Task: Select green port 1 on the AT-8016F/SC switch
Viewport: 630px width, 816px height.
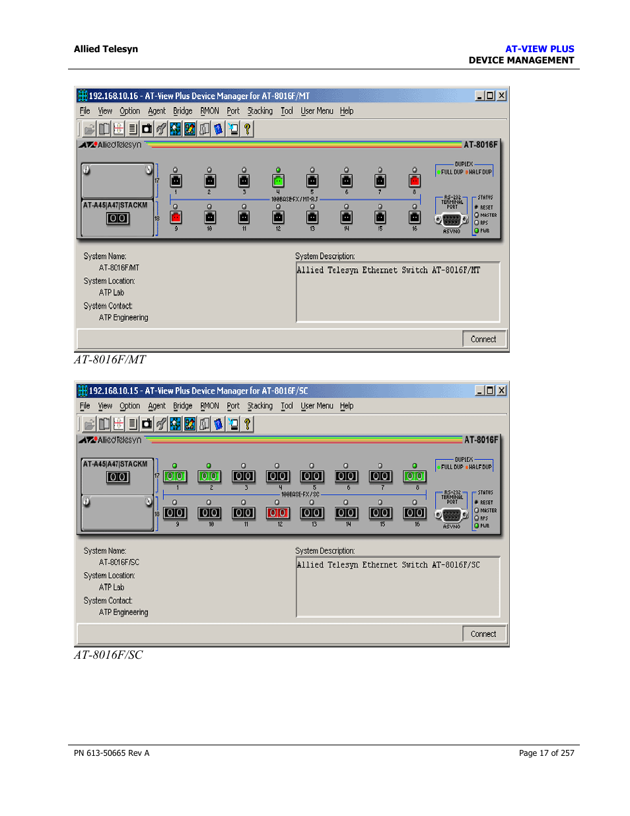Action: 175,476
